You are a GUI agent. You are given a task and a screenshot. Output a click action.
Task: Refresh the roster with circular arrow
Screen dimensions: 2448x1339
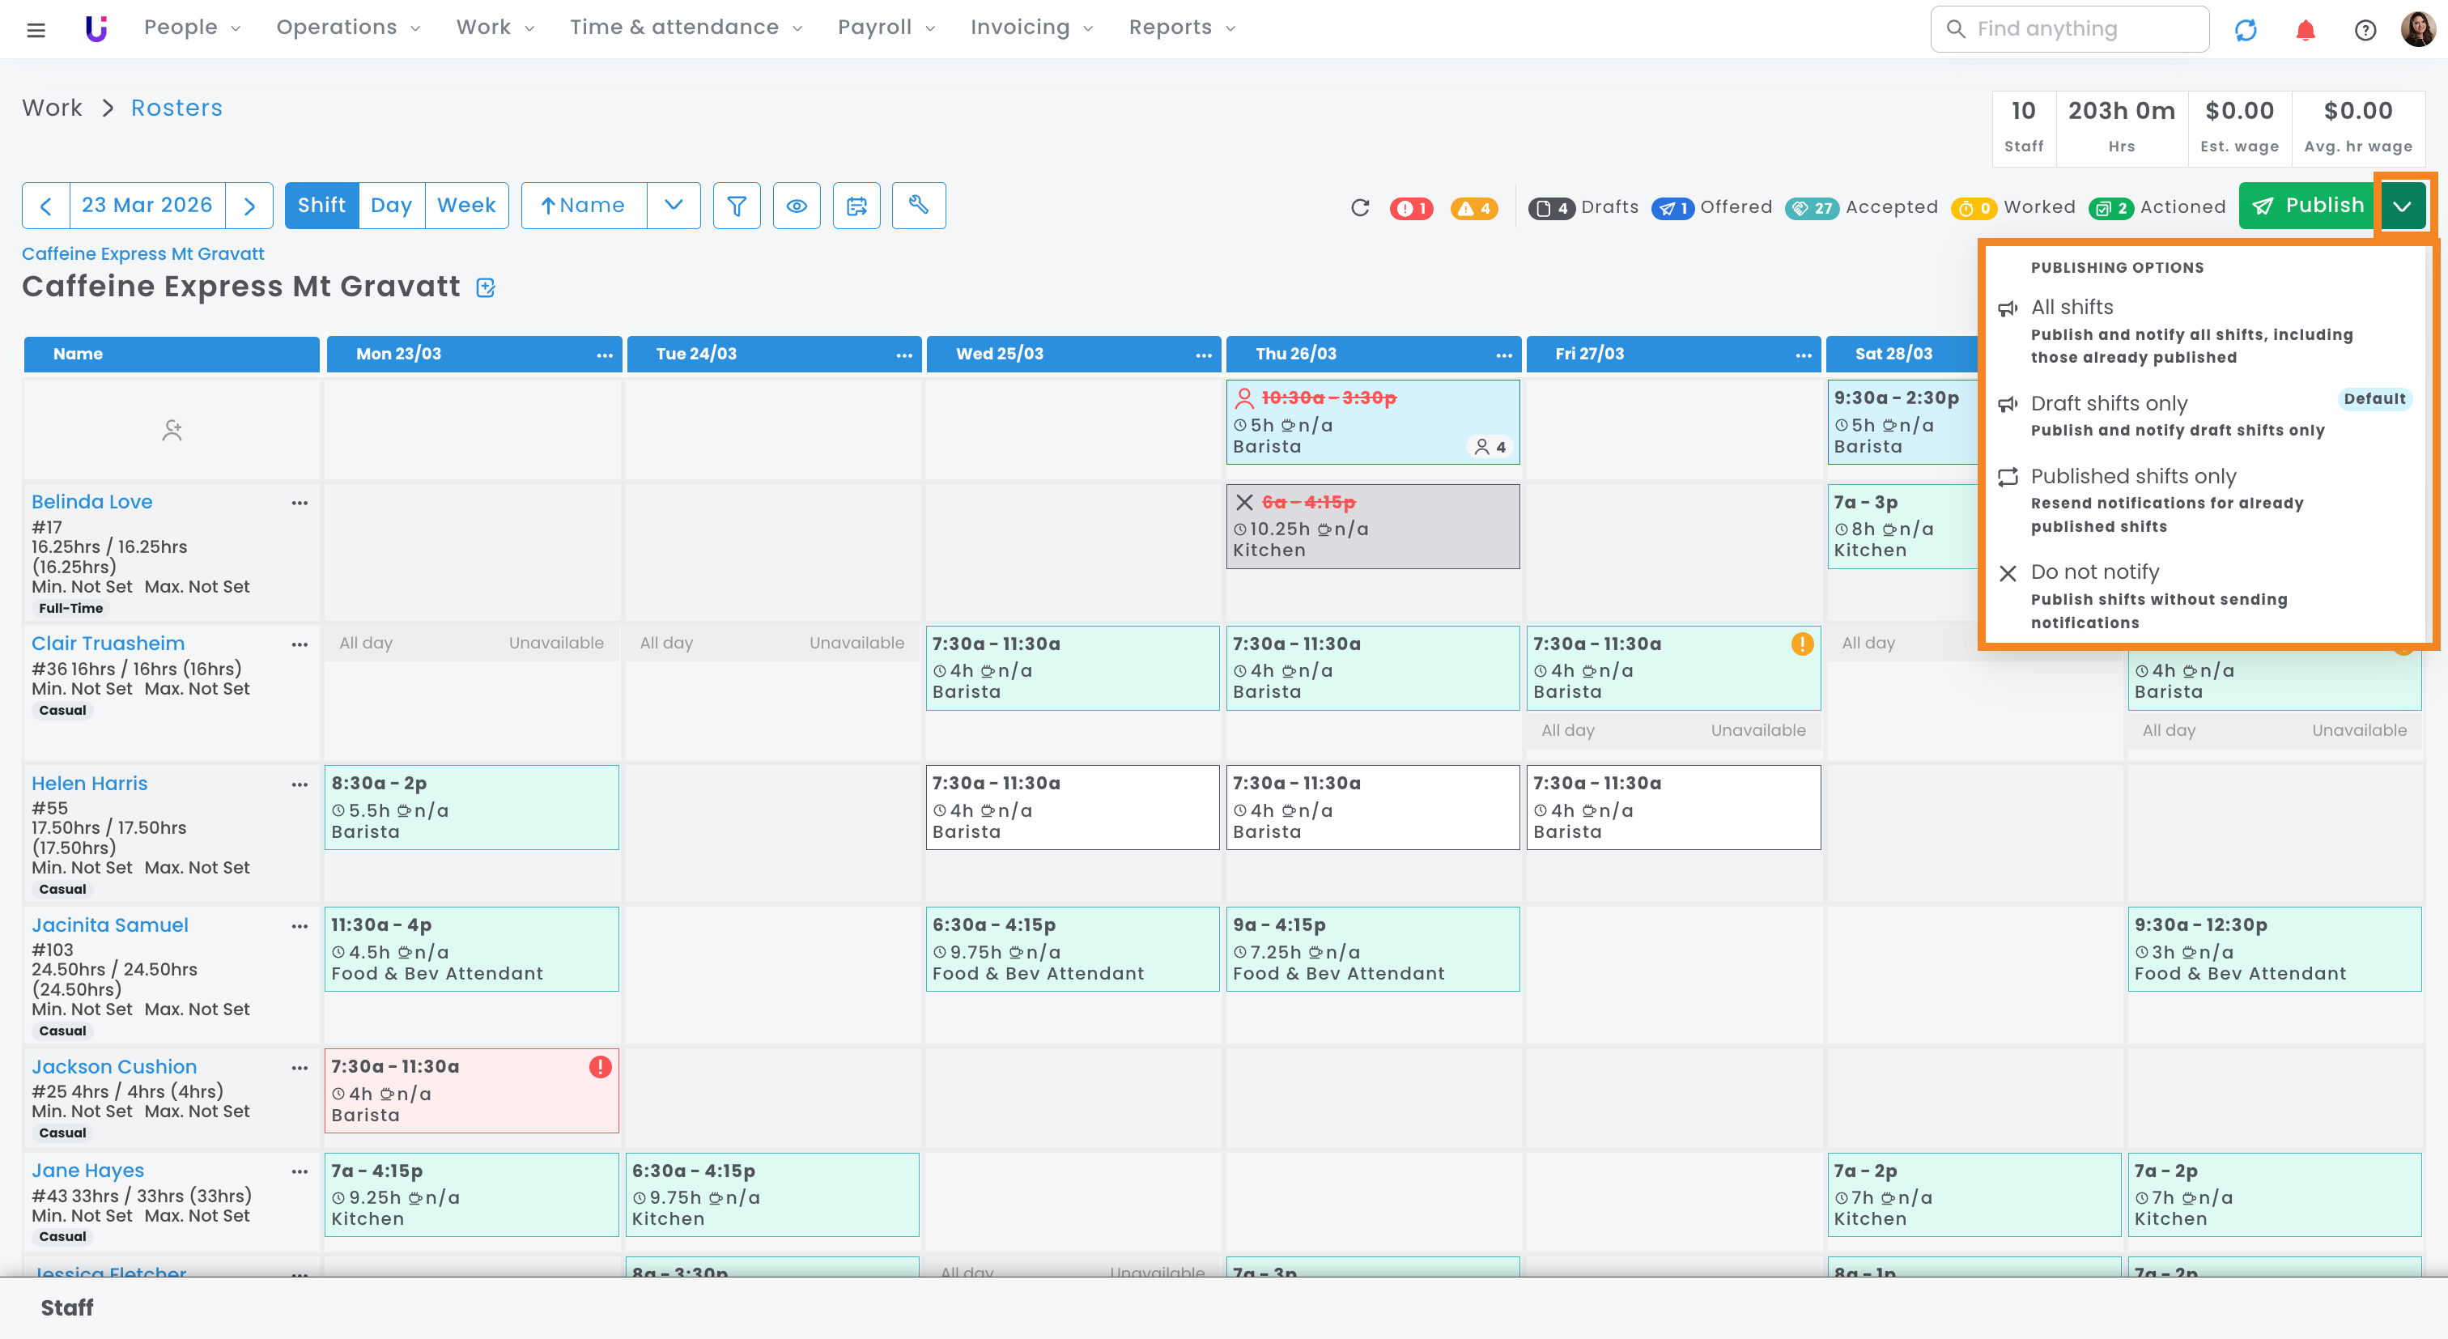tap(1360, 207)
